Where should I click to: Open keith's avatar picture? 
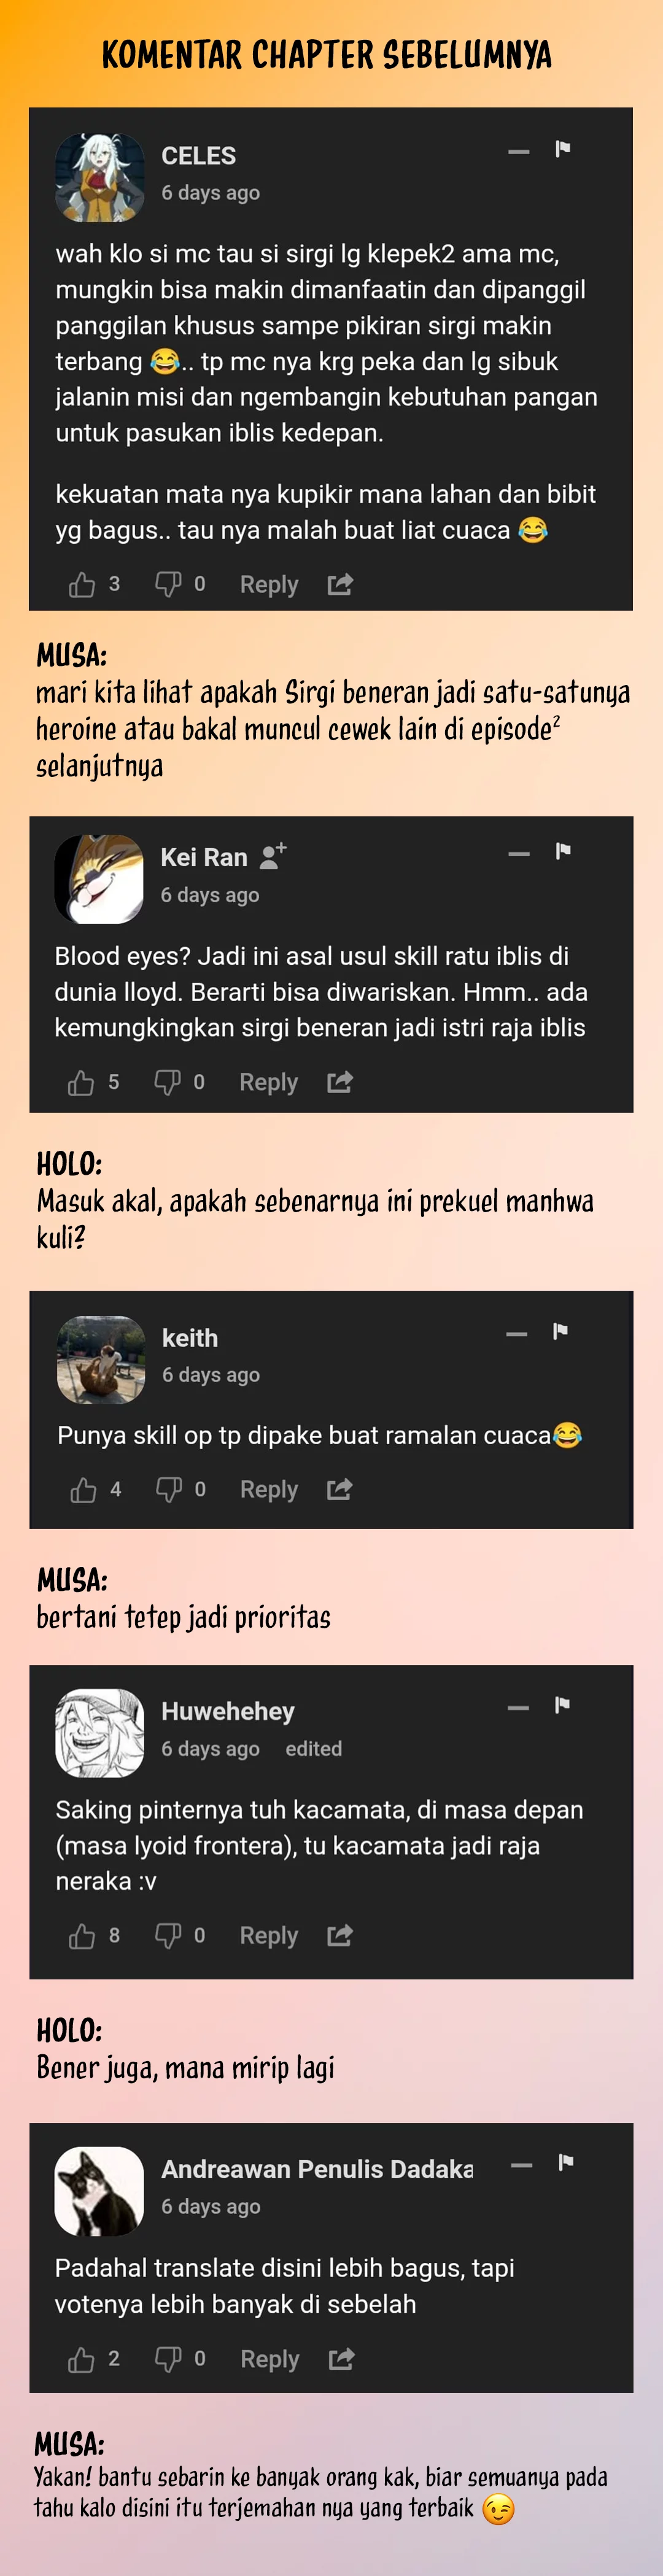(x=101, y=1360)
